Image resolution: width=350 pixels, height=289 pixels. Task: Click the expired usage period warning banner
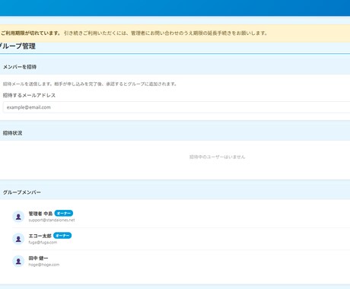click(175, 33)
